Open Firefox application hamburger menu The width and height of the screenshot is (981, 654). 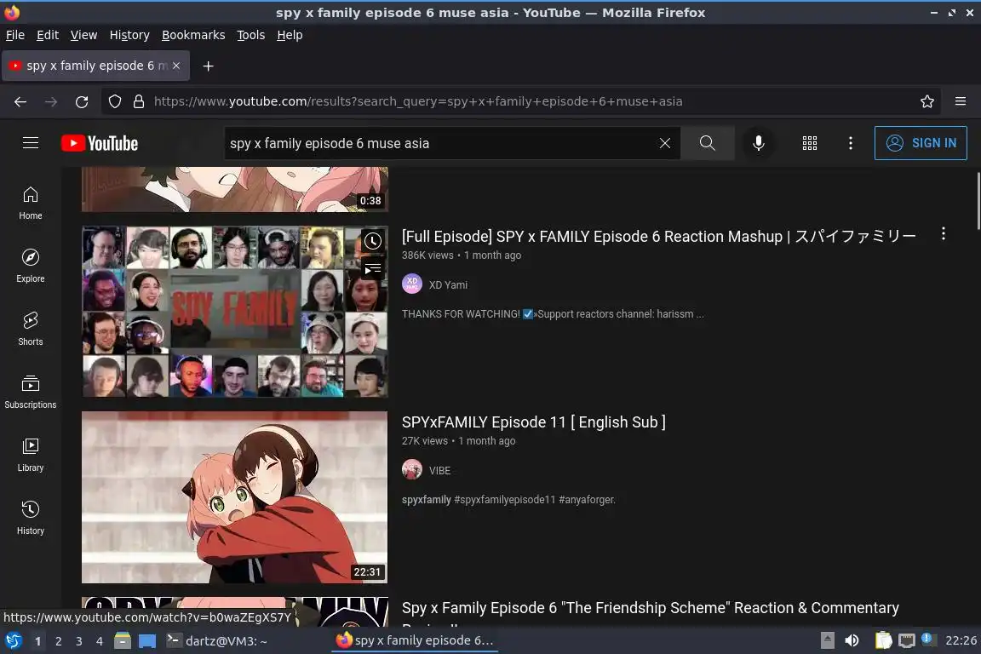(x=961, y=101)
